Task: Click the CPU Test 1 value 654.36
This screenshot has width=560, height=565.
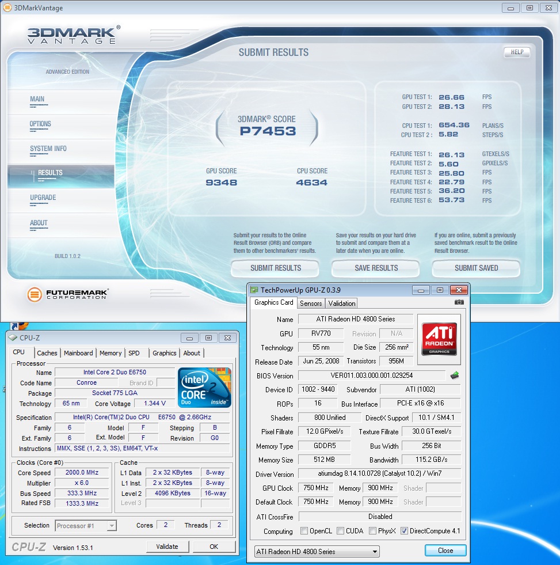Action: click(x=454, y=125)
